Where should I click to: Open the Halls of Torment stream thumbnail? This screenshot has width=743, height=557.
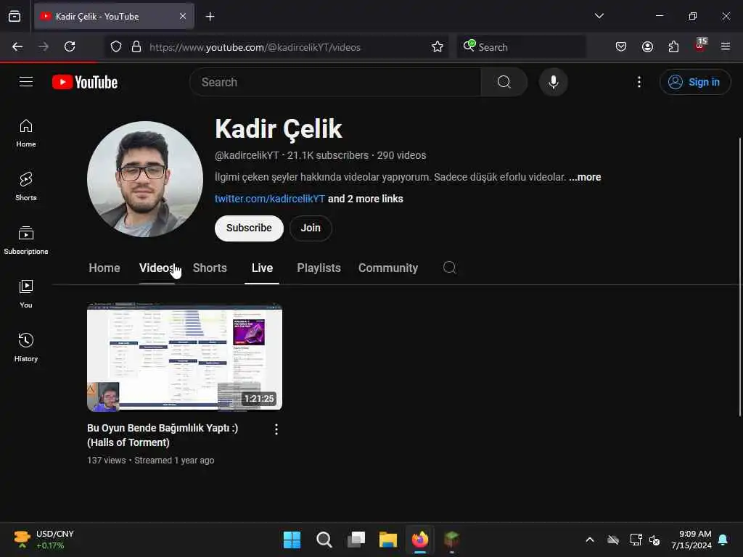coord(184,356)
